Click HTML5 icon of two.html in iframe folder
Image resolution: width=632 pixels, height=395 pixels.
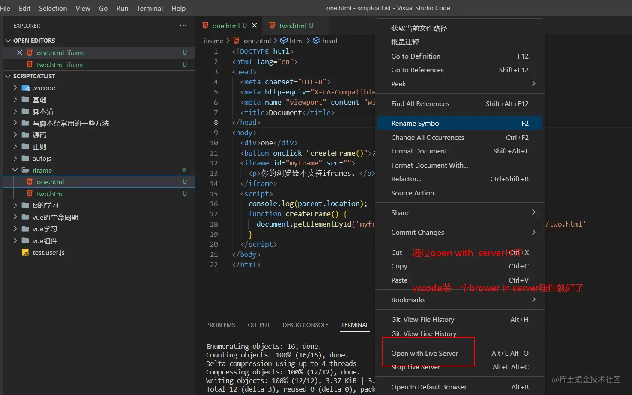point(30,194)
